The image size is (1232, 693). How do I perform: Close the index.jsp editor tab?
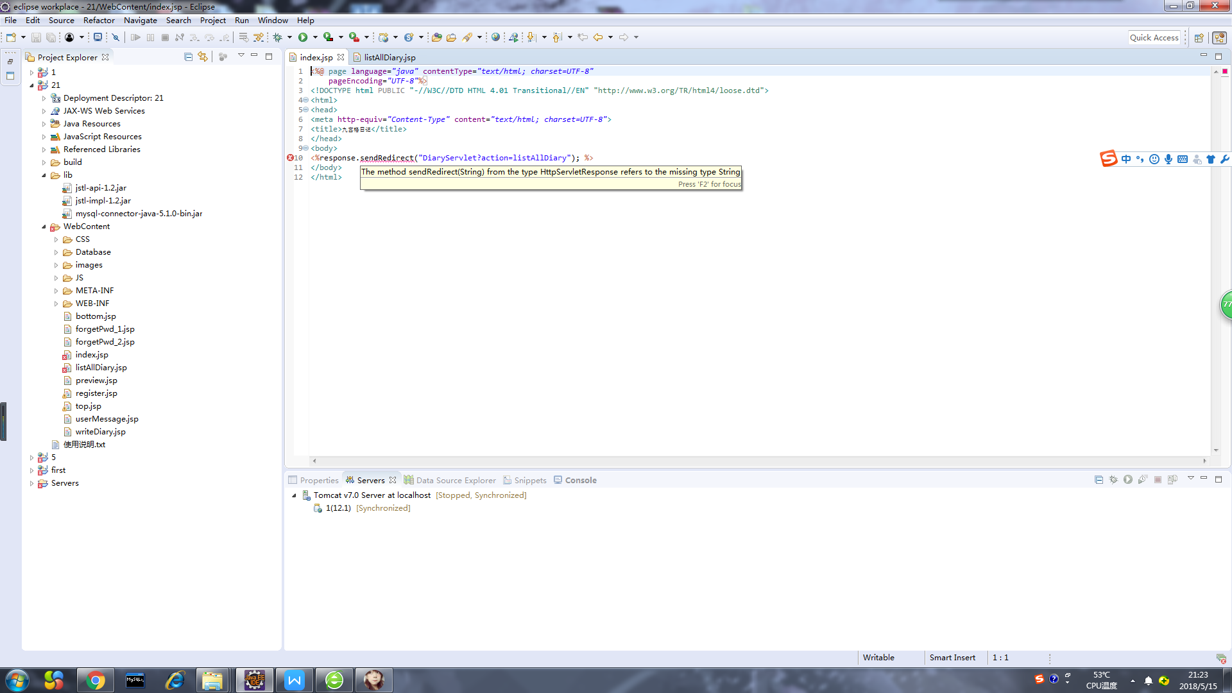[x=341, y=57]
